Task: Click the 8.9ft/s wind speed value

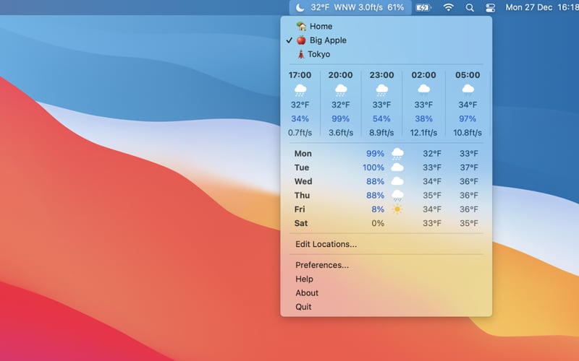Action: click(381, 133)
